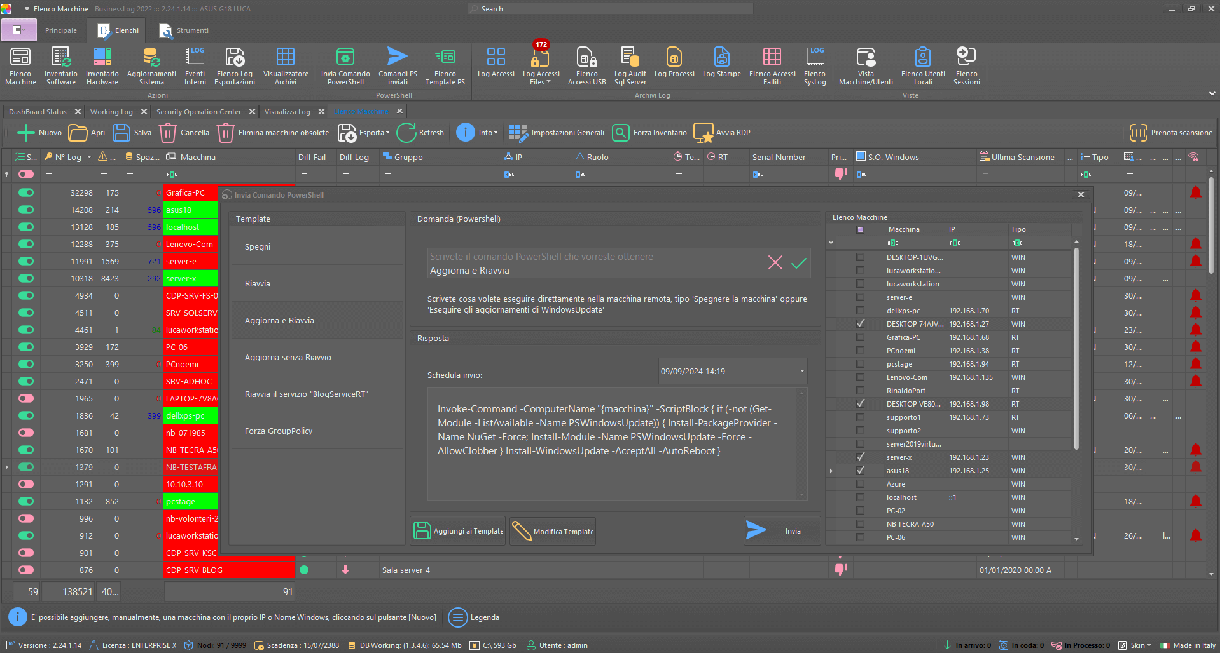This screenshot has height=653, width=1220.
Task: Open Elenco Accessi Falliti icon
Action: tap(772, 65)
